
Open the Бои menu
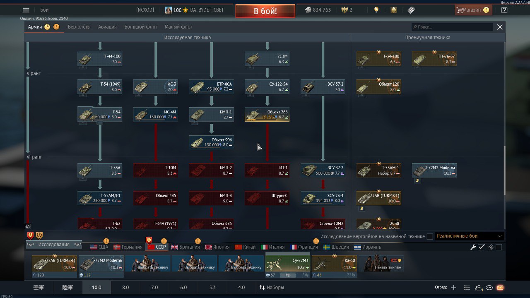tap(44, 10)
